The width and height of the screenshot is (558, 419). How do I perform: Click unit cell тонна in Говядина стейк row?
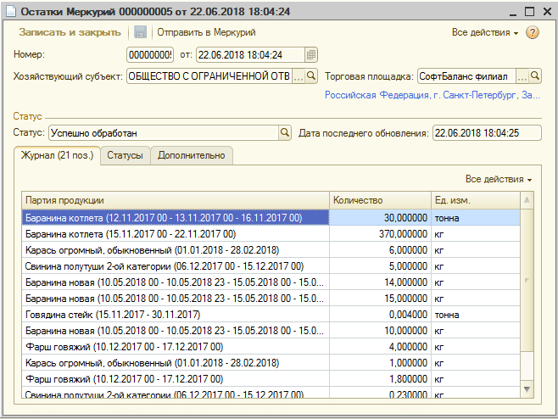coord(476,315)
